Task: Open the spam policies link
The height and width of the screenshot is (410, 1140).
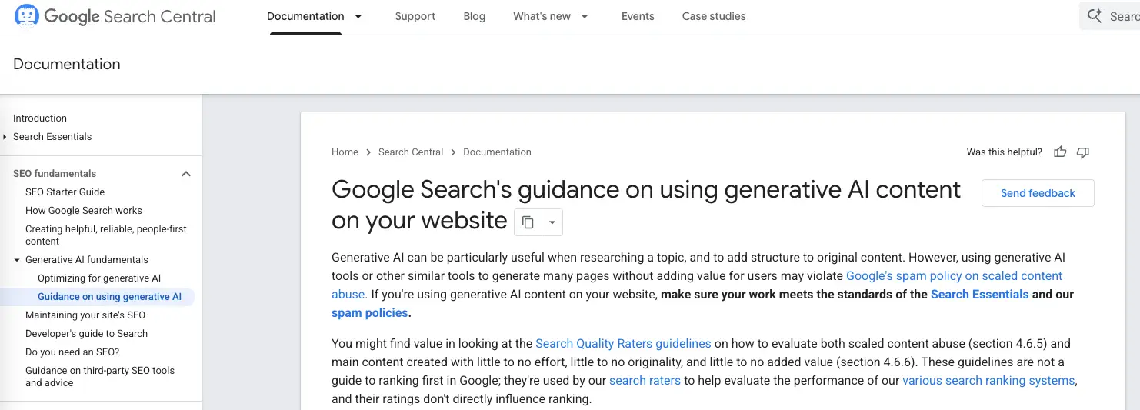Action: pos(370,313)
